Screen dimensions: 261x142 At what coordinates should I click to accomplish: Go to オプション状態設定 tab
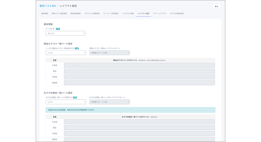click(92, 14)
